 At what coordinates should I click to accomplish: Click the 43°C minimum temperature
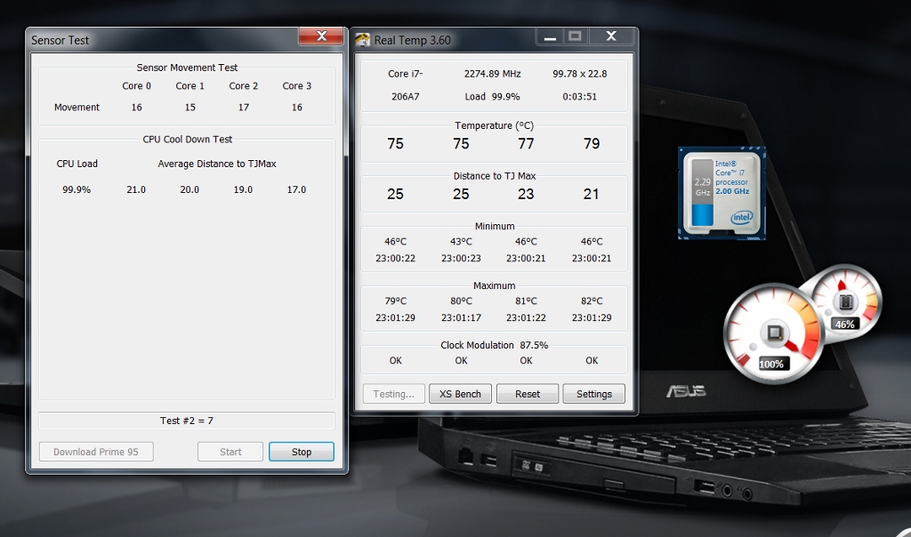pyautogui.click(x=461, y=242)
